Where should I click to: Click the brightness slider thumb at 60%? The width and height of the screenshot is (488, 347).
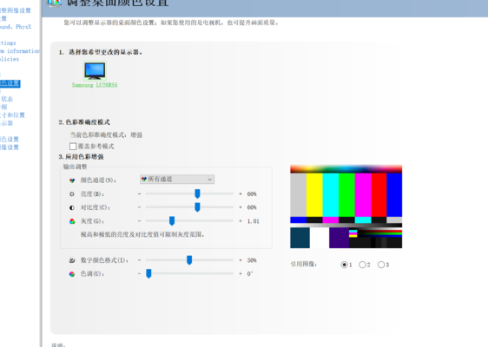197,193
